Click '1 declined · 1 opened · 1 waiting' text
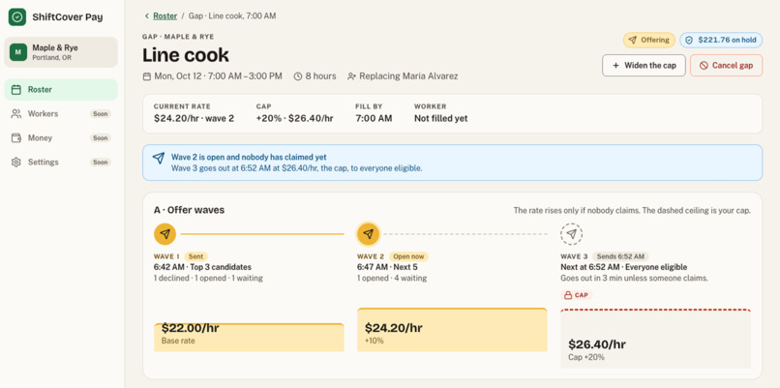Image resolution: width=780 pixels, height=388 pixels. tap(208, 278)
